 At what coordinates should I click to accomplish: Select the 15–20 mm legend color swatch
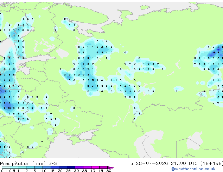(55, 167)
